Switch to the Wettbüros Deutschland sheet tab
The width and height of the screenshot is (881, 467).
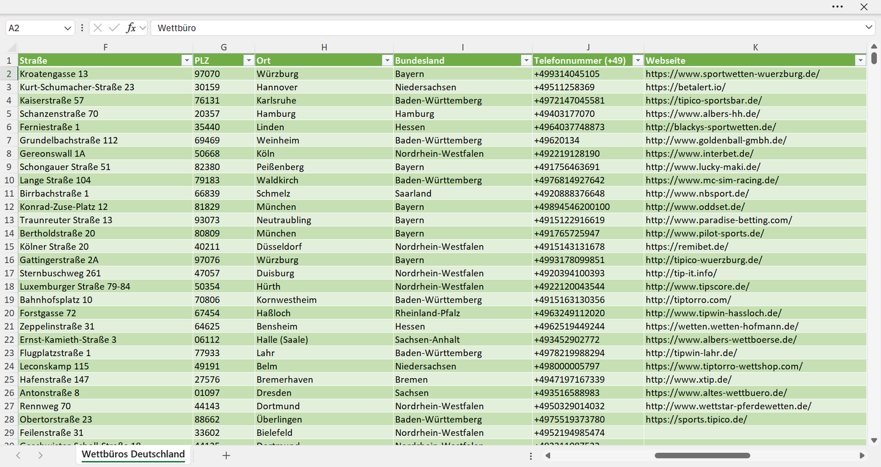(133, 454)
